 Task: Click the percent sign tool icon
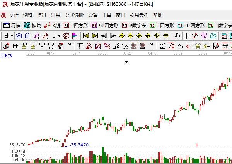[180, 46]
